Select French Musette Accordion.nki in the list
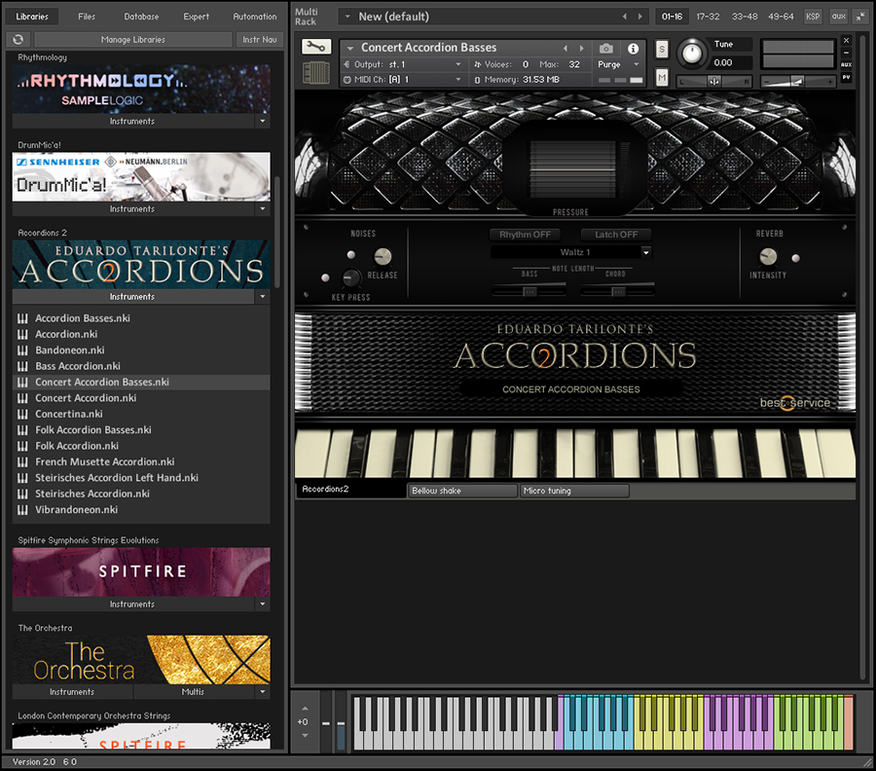876x771 pixels. pos(141,462)
